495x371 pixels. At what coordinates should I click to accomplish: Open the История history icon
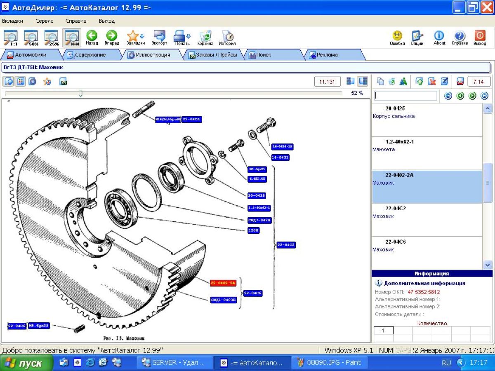[x=227, y=37]
